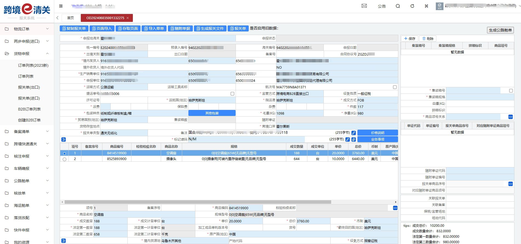This screenshot has width=521, height=244.
Task: Click the search magnifier icon in header
Action: pos(398,6)
